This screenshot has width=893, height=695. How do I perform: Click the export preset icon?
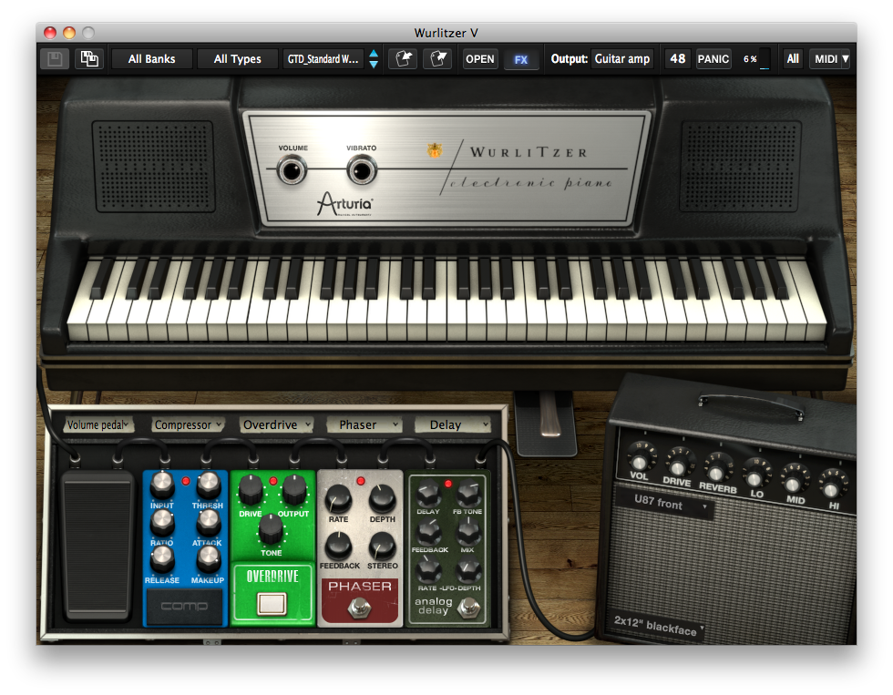pyautogui.click(x=438, y=58)
